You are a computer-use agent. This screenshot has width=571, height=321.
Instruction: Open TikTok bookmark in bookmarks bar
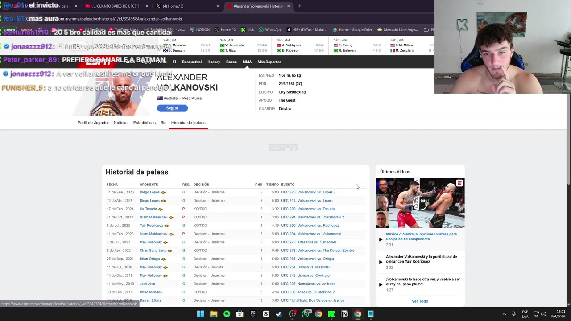point(306,30)
